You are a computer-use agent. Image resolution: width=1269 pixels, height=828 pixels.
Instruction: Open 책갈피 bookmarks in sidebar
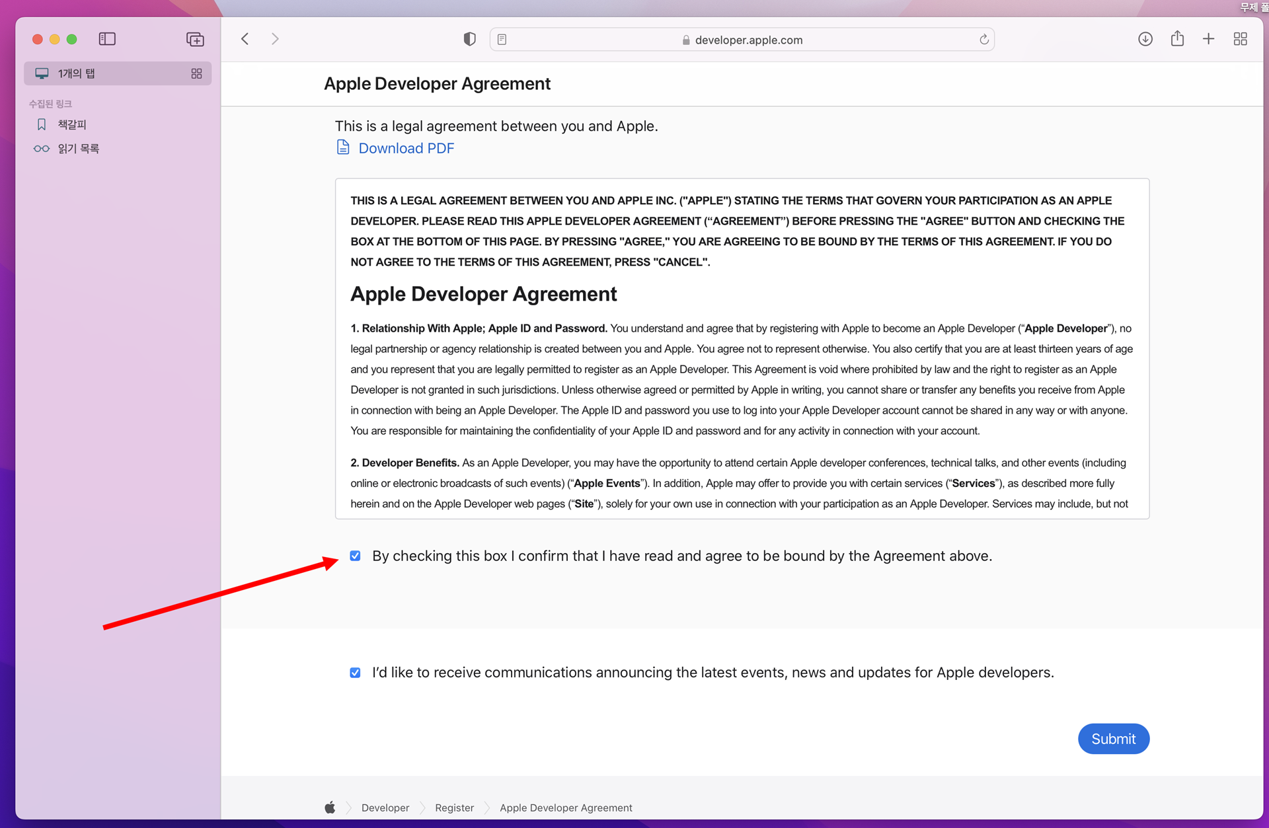tap(72, 124)
